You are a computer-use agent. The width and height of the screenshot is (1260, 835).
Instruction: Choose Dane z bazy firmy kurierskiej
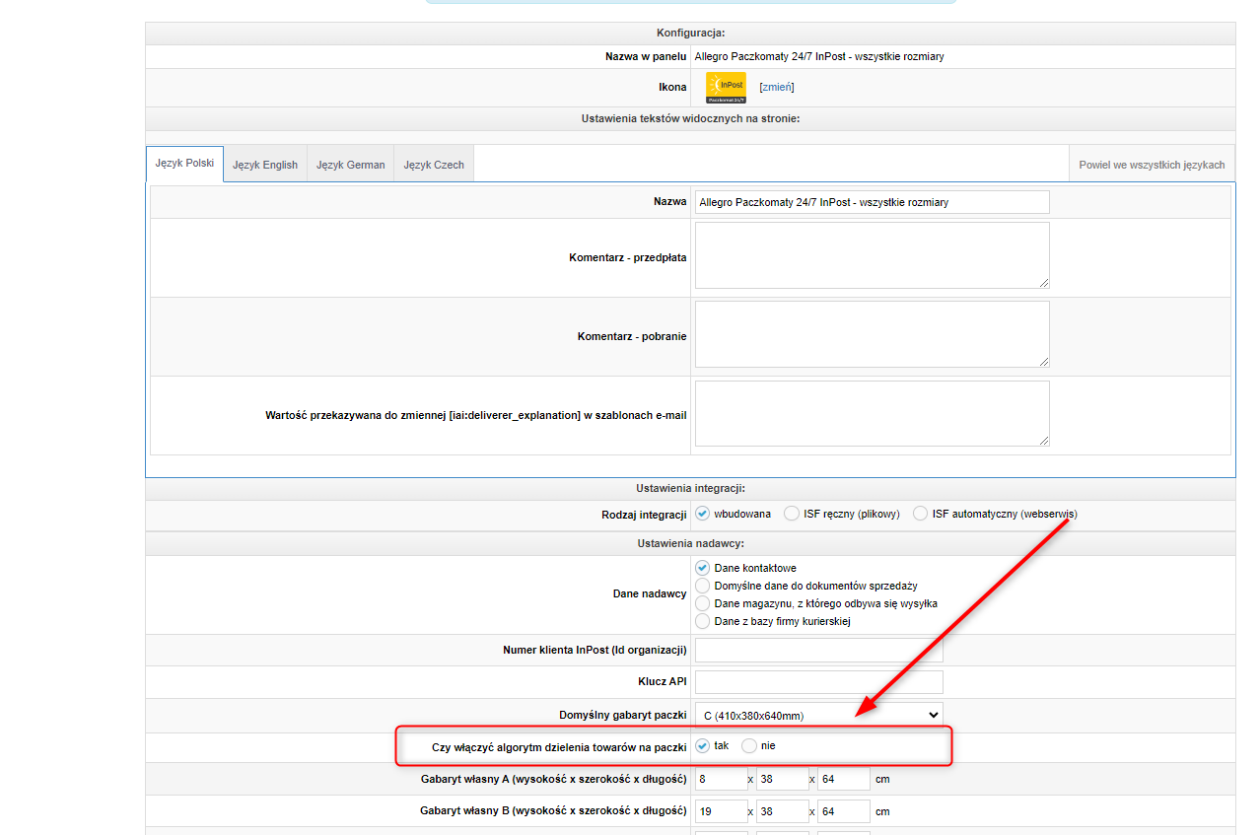703,621
